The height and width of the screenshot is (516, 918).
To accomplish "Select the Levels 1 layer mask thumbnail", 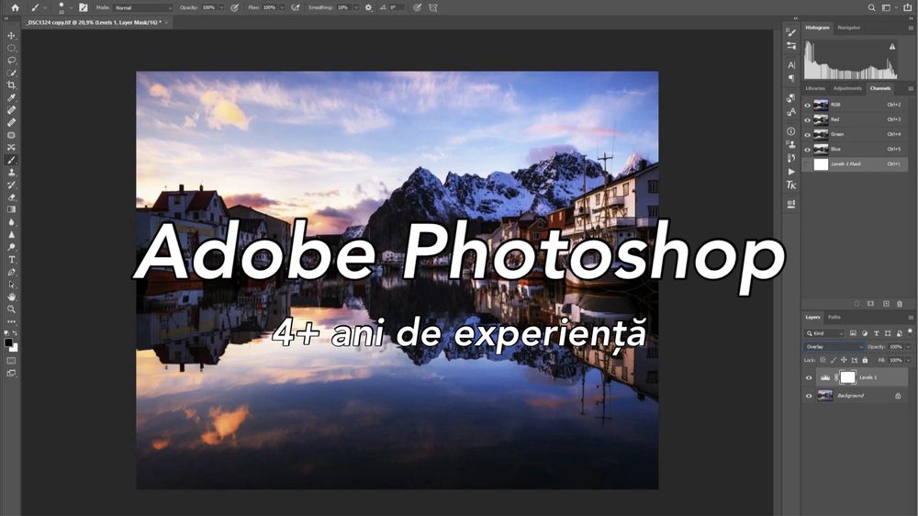I will [x=847, y=377].
